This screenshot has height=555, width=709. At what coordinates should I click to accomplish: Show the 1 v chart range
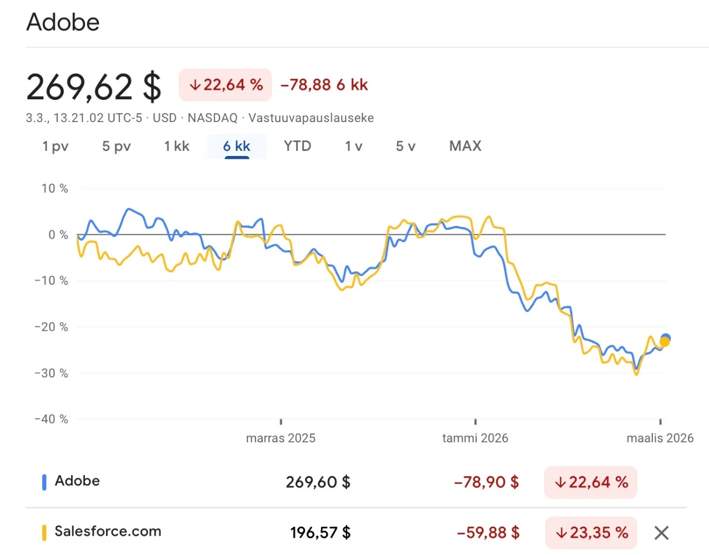pyautogui.click(x=353, y=147)
